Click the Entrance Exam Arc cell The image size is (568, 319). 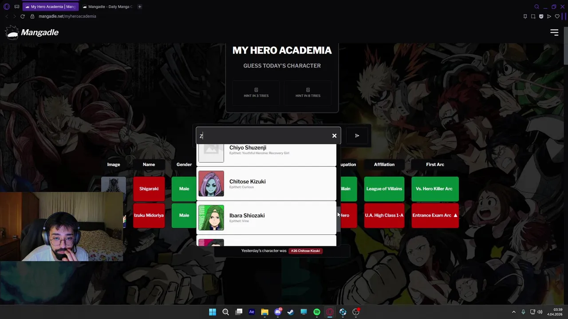point(435,215)
